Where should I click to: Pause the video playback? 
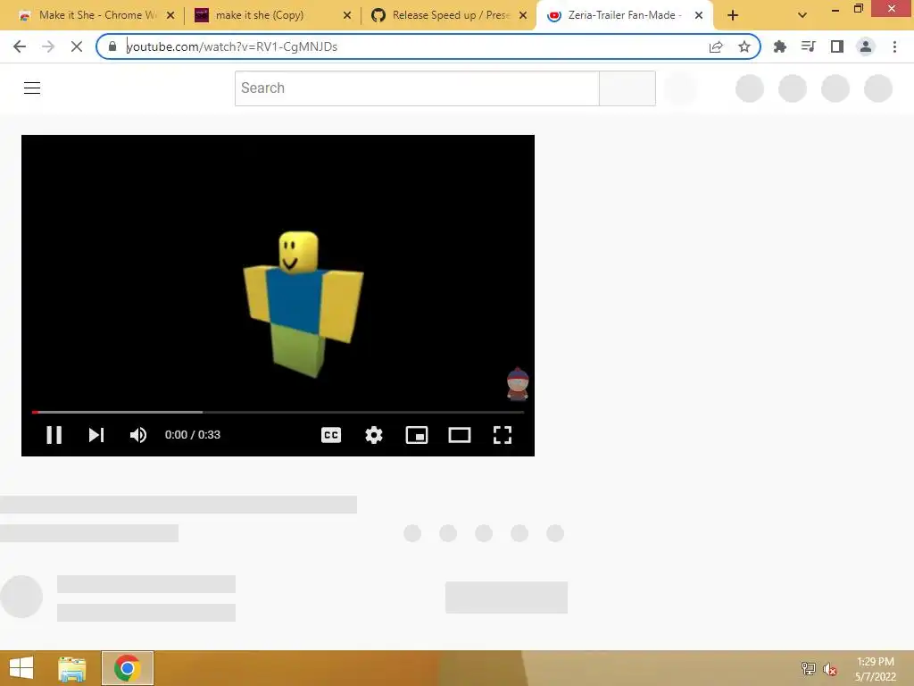pyautogui.click(x=54, y=435)
